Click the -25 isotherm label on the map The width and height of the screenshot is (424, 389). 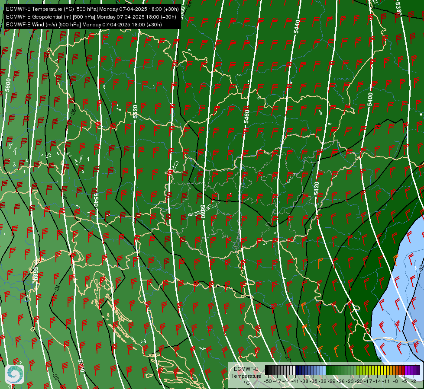65,197
